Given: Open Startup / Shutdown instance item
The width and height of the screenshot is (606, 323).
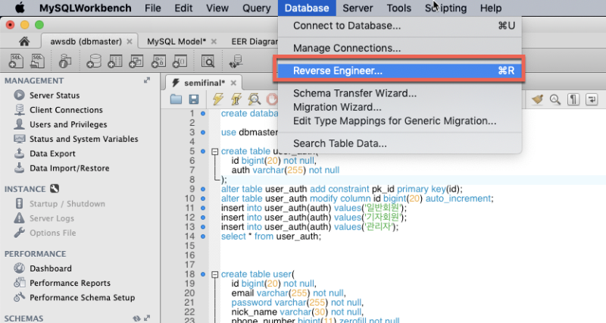Looking at the screenshot, I should (x=67, y=204).
